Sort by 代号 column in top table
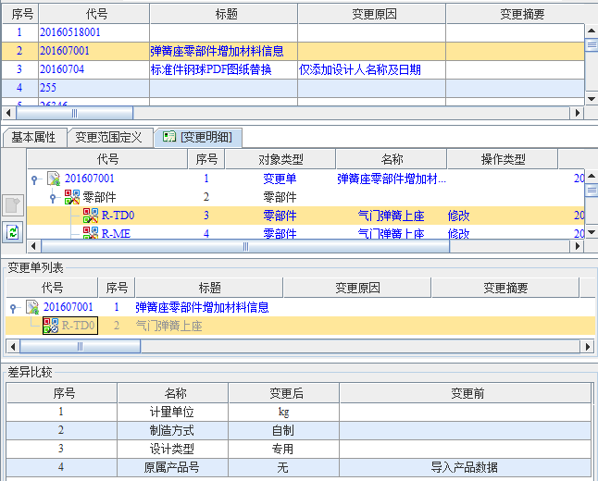This screenshot has height=481, width=598. pyautogui.click(x=93, y=14)
